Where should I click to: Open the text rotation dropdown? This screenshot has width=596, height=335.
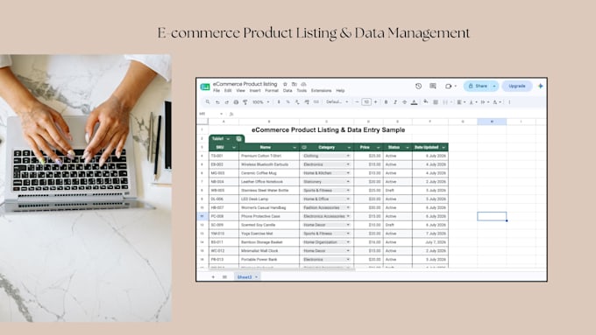[x=497, y=102]
